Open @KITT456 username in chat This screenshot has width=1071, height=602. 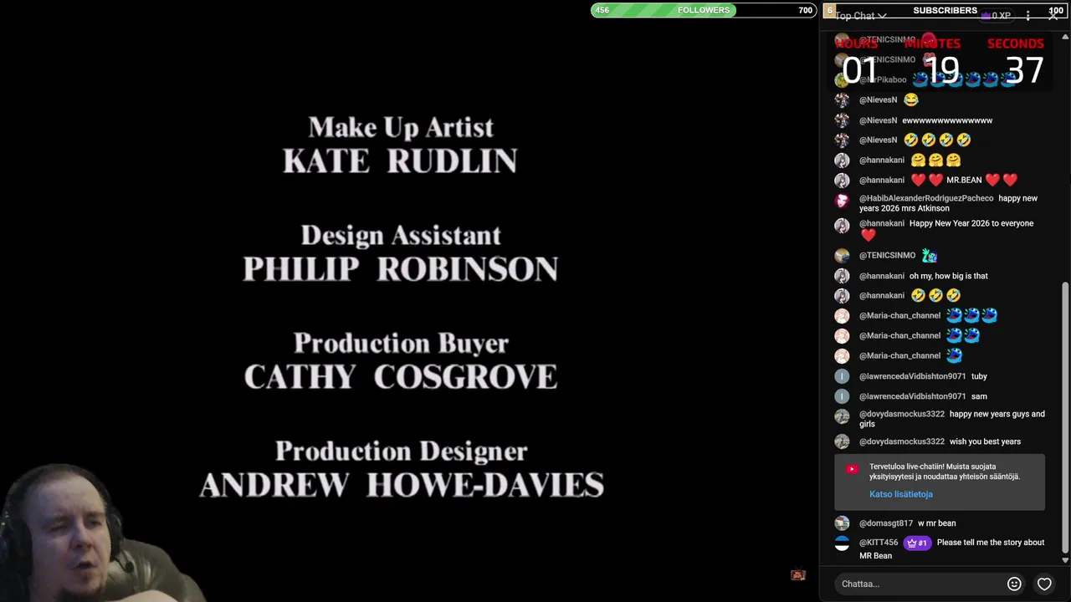click(x=879, y=543)
